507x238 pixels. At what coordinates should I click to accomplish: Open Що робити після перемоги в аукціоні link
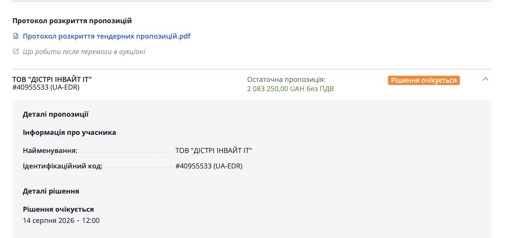84,52
